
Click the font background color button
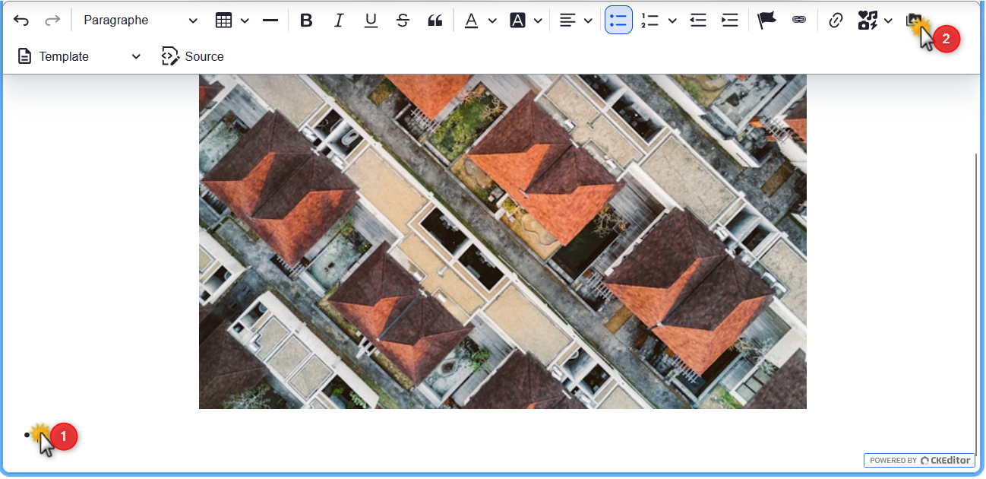tap(518, 21)
